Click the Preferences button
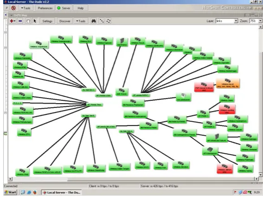 point(45,8)
